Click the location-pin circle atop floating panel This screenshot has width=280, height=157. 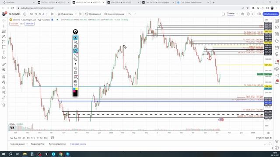[75, 32]
